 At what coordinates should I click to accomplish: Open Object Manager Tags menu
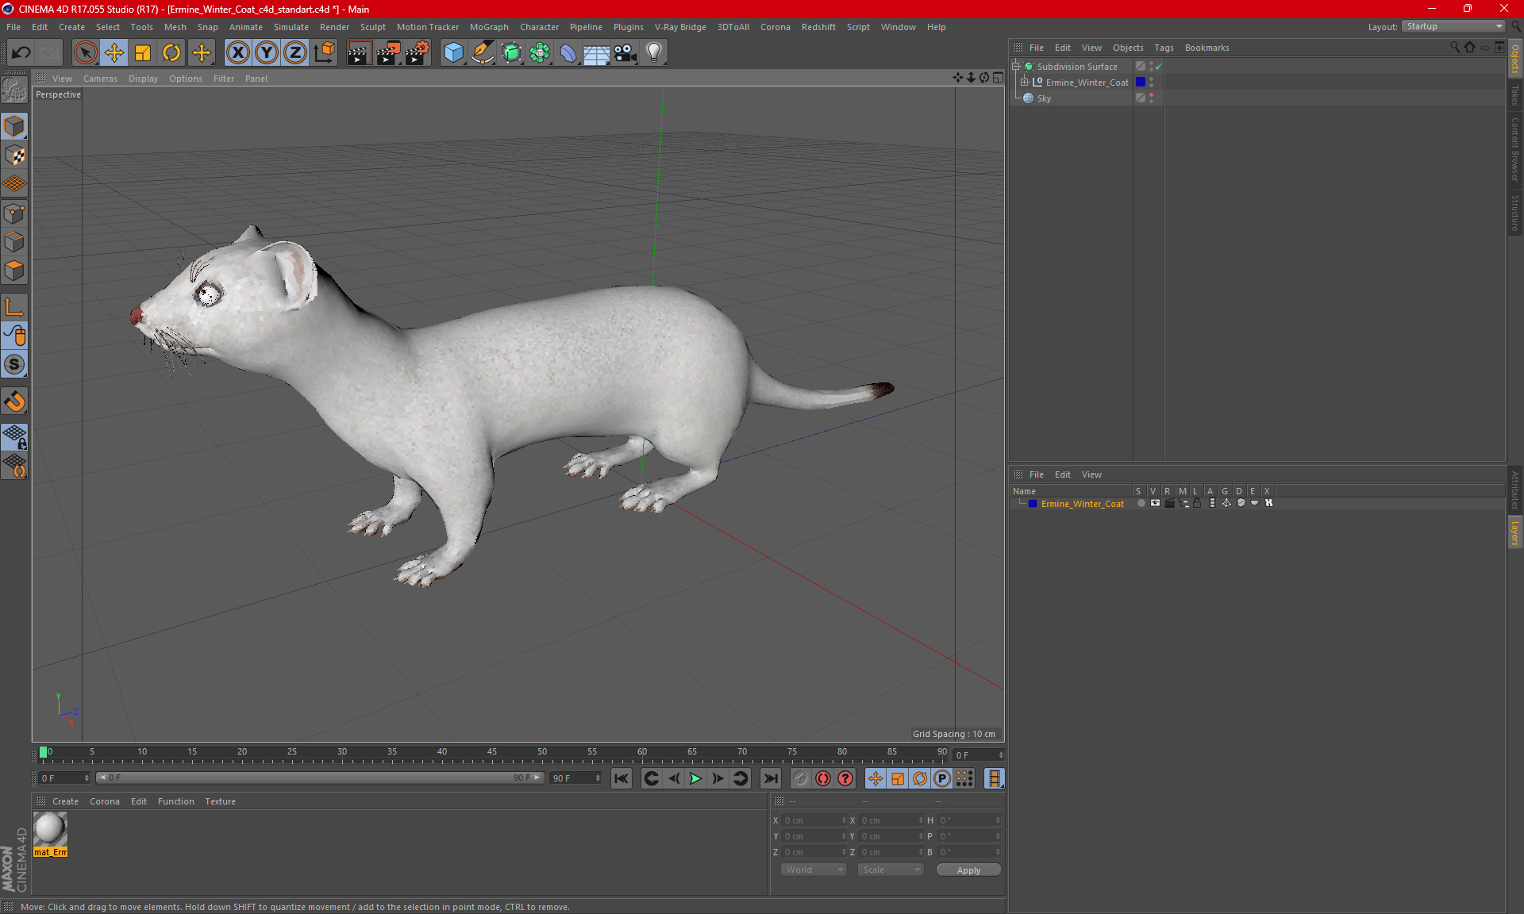[x=1164, y=48]
